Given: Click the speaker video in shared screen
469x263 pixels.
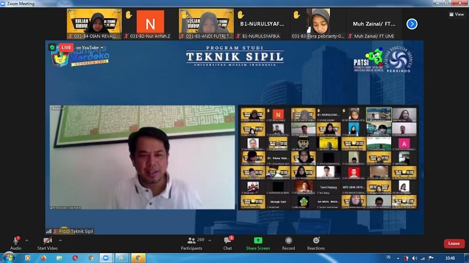Looking at the screenshot, I should pyautogui.click(x=142, y=157).
